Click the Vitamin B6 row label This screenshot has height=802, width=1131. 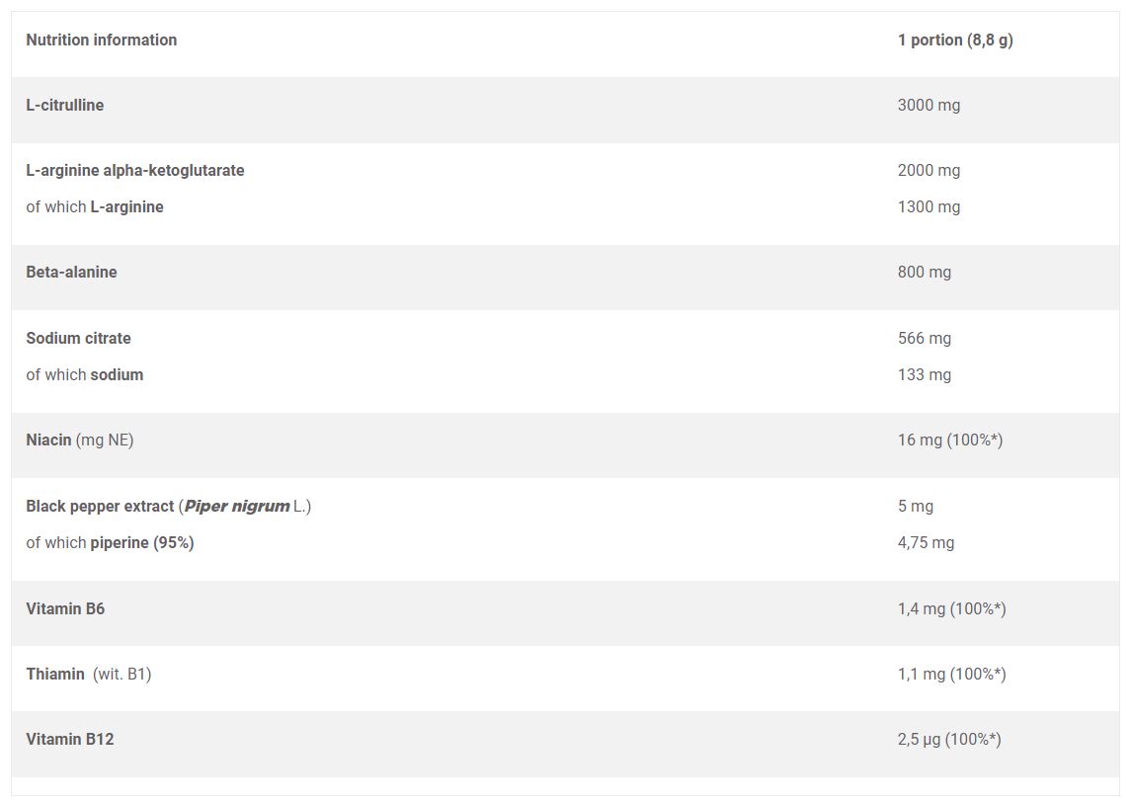click(x=65, y=608)
